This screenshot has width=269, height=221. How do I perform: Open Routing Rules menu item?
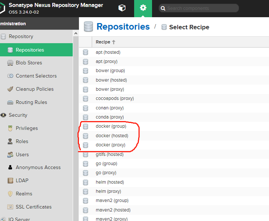pyautogui.click(x=31, y=102)
